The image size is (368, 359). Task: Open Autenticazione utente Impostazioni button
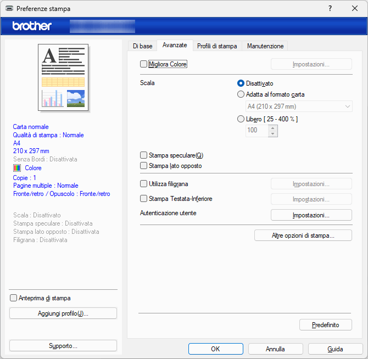(x=311, y=215)
